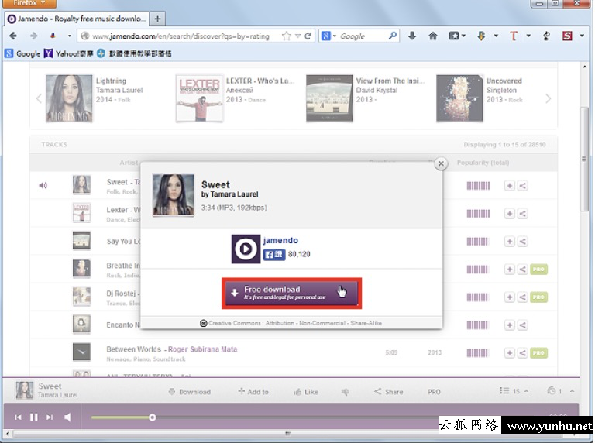Click the View From The Inside album title
This screenshot has width=595, height=443.
(390, 81)
